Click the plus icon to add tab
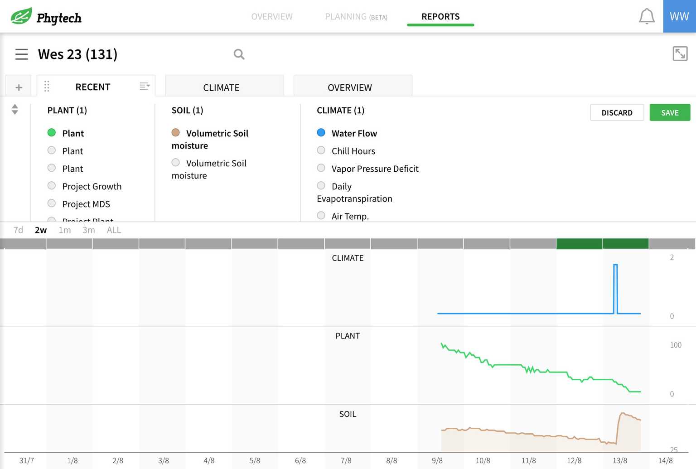 (19, 87)
